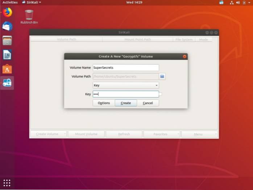Screen dimensions: 253x190
Task: Launch Thunderbird mail from the dock
Action: point(7,26)
